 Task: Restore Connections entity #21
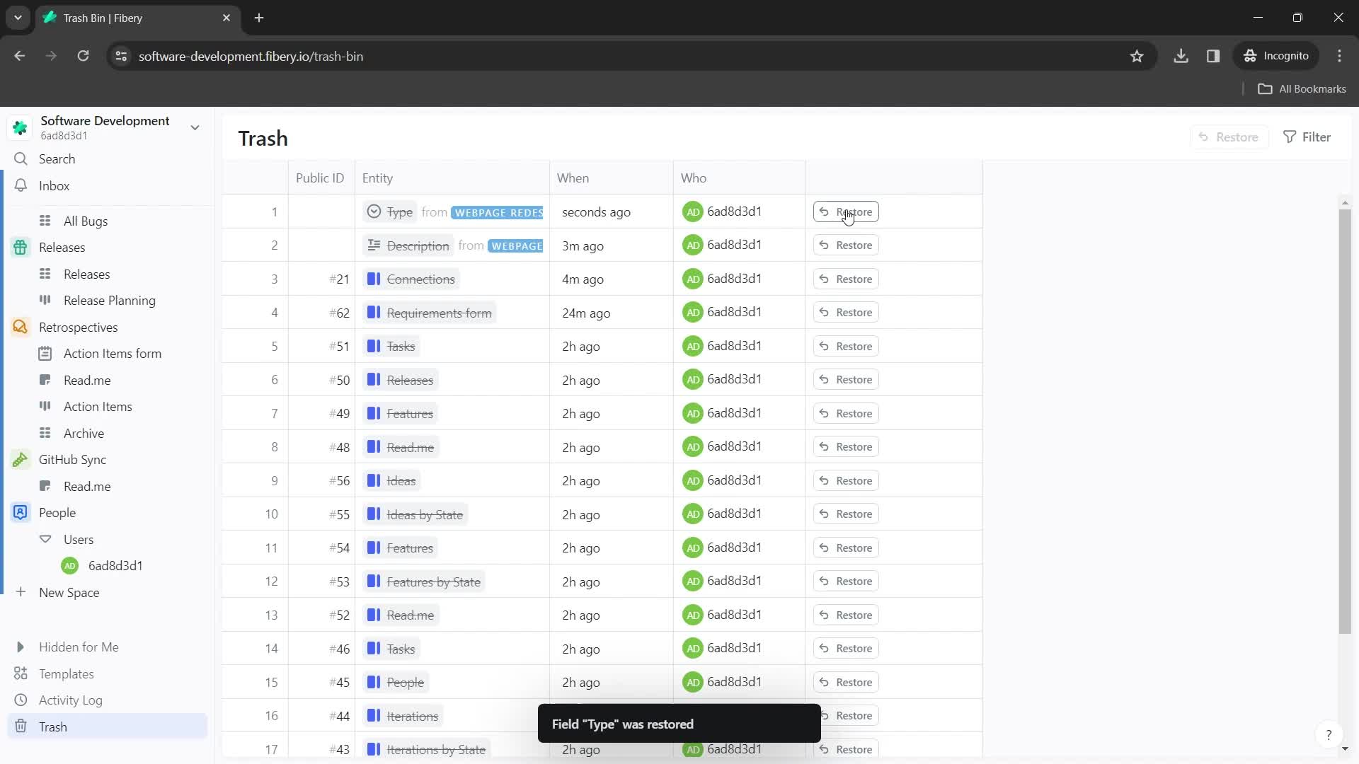(x=846, y=279)
